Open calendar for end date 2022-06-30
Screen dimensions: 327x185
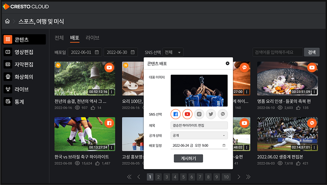click(x=133, y=52)
